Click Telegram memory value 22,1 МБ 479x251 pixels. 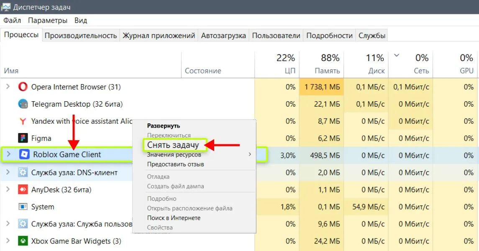tap(327, 104)
